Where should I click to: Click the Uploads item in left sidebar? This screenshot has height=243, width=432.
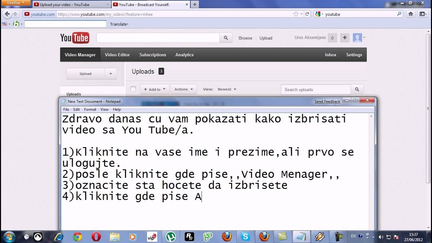pyautogui.click(x=74, y=94)
